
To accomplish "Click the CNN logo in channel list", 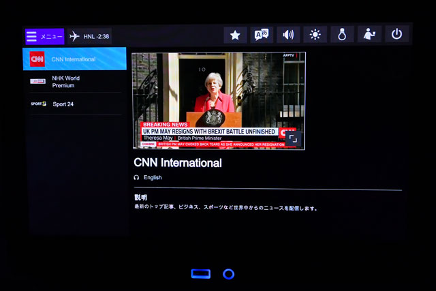I will tap(37, 59).
